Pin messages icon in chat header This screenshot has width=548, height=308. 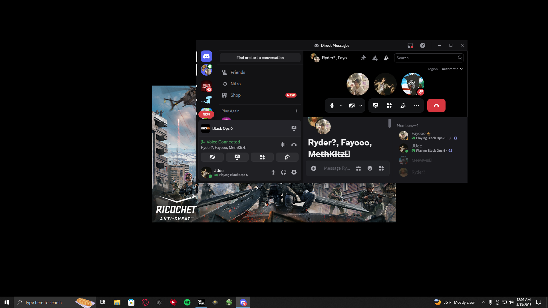[x=363, y=58]
